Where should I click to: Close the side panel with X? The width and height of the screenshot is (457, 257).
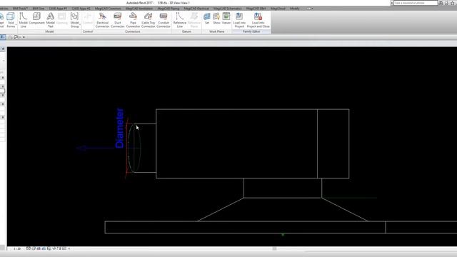tap(3, 49)
